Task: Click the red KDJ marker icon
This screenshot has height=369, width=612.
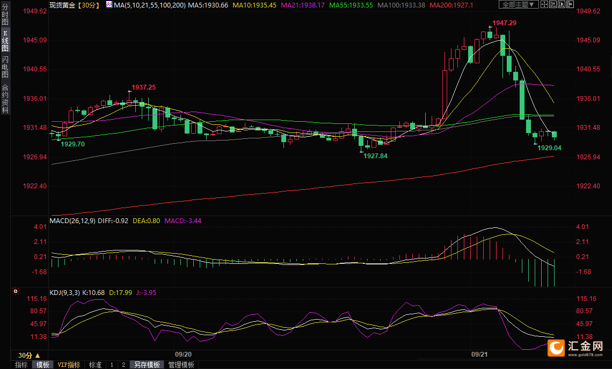Action: (15, 291)
